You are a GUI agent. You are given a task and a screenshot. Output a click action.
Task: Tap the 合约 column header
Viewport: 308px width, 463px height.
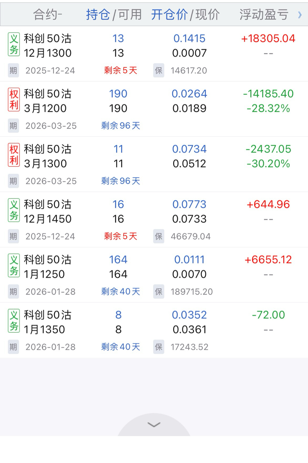pyautogui.click(x=47, y=14)
